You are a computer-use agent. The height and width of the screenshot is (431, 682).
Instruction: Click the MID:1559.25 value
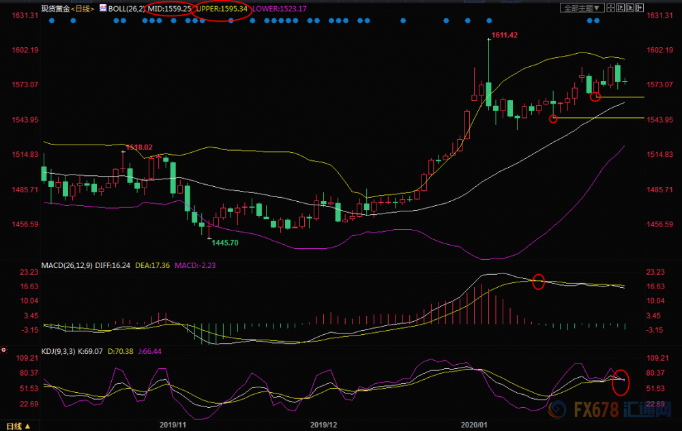[169, 9]
